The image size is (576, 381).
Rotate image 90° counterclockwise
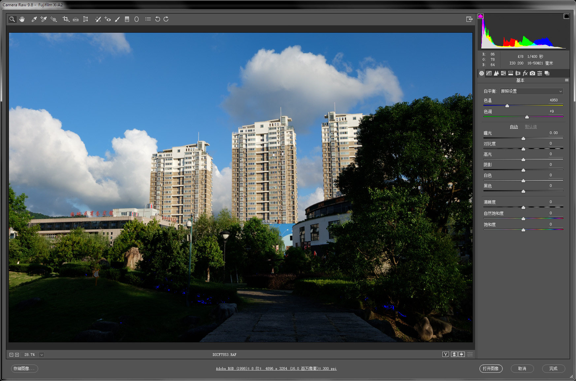pyautogui.click(x=158, y=19)
